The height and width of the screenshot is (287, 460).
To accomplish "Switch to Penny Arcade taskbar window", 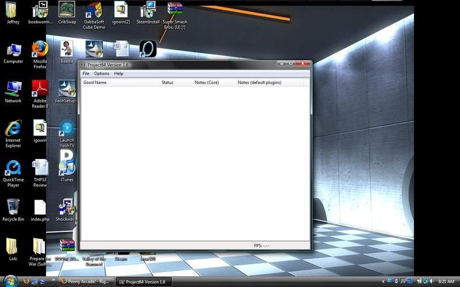I will coord(86,282).
